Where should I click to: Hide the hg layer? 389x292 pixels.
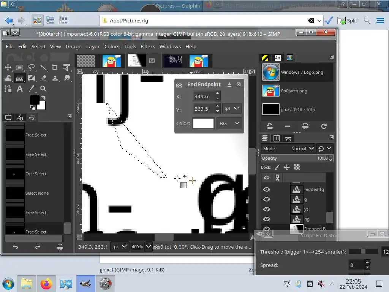[266, 219]
